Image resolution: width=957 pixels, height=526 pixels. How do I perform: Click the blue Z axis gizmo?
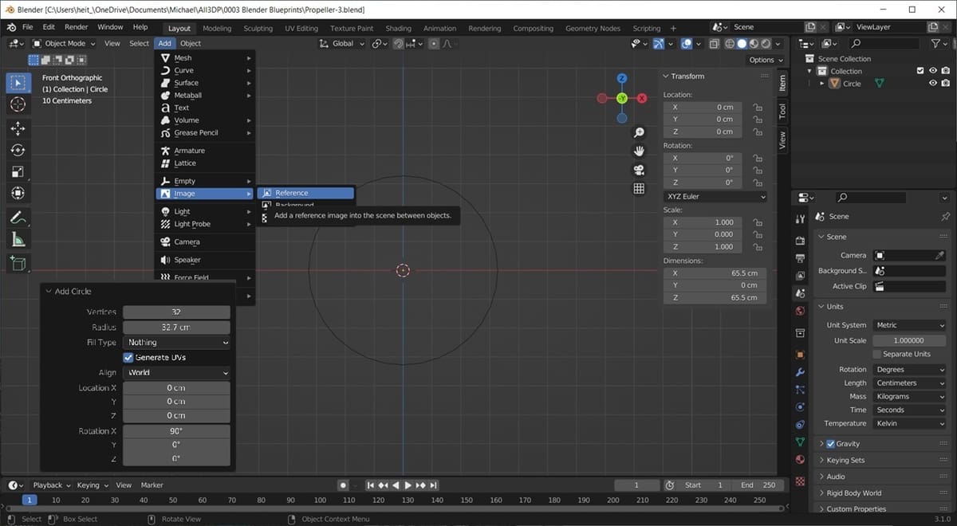click(621, 78)
